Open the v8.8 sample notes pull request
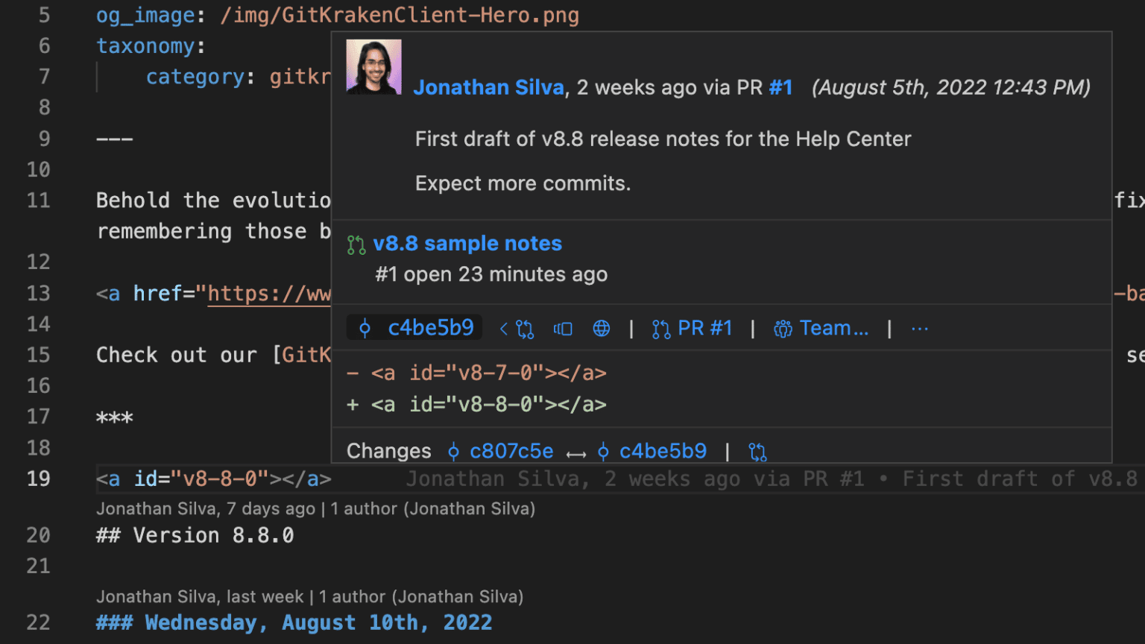Viewport: 1145px width, 644px height. click(467, 243)
